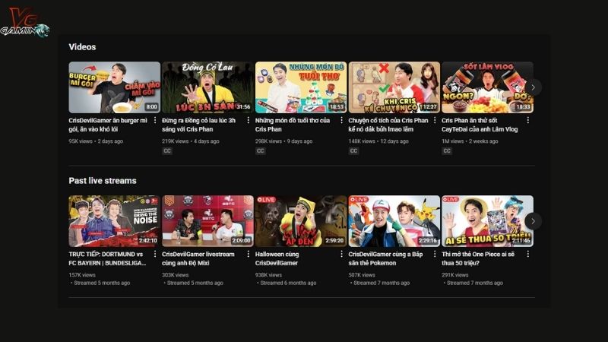Click CC badge under Những món đồ tuổi thơ
Viewport: 608px width, 342px height.
click(260, 150)
